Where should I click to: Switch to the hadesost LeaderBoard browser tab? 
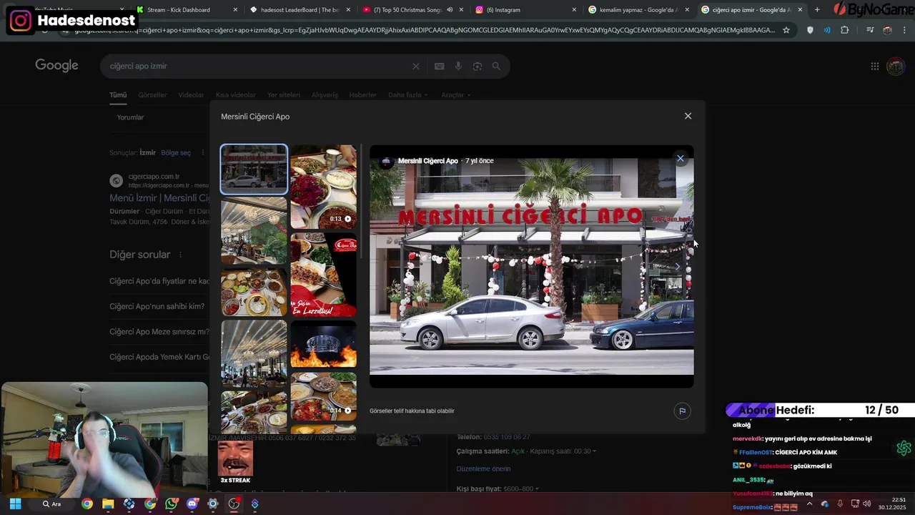click(x=300, y=10)
